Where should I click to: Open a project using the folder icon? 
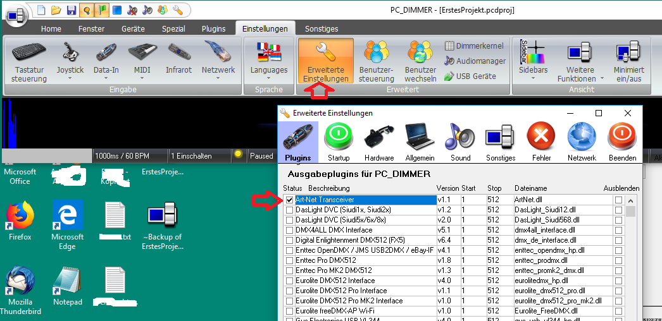(x=56, y=9)
